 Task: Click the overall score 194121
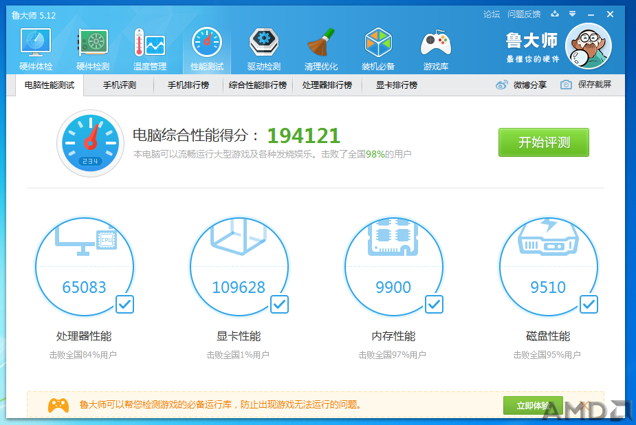pos(303,136)
